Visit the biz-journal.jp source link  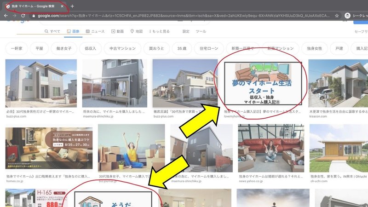point(108,181)
